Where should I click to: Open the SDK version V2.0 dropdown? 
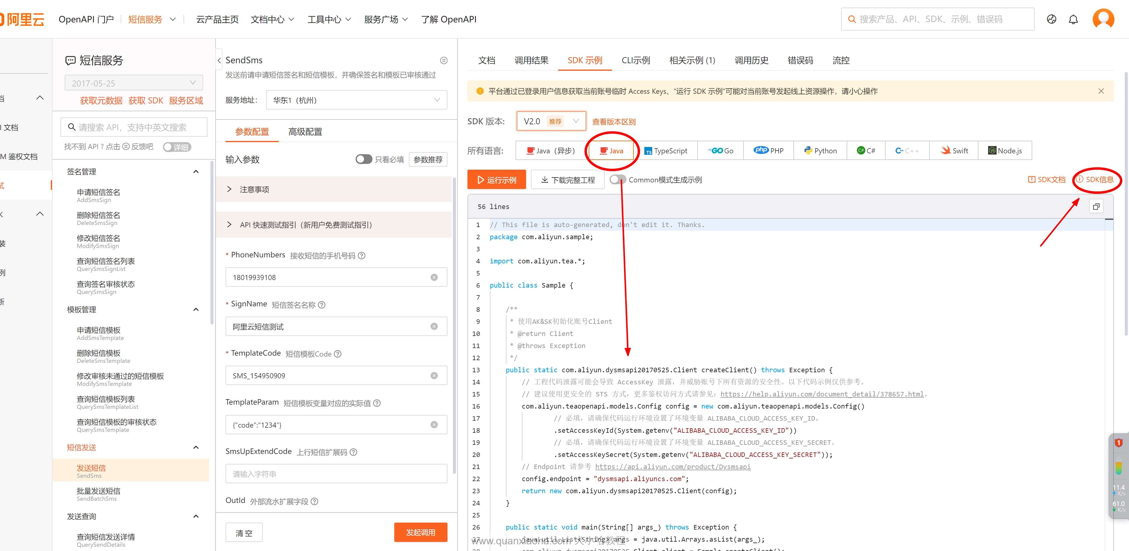[x=551, y=122]
